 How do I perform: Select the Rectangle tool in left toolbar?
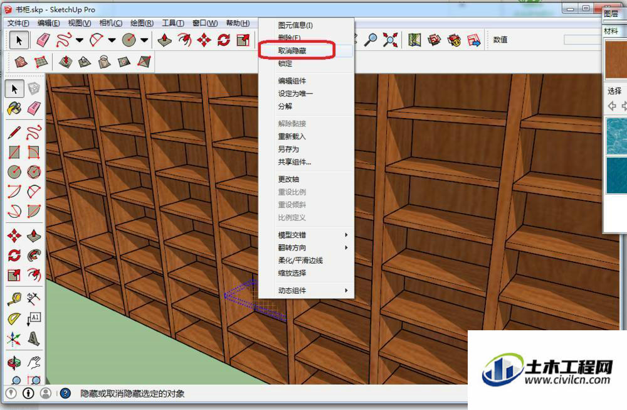point(14,152)
